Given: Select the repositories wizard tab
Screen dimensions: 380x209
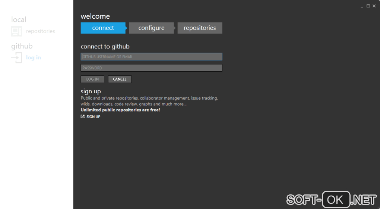Looking at the screenshot, I should pos(200,28).
